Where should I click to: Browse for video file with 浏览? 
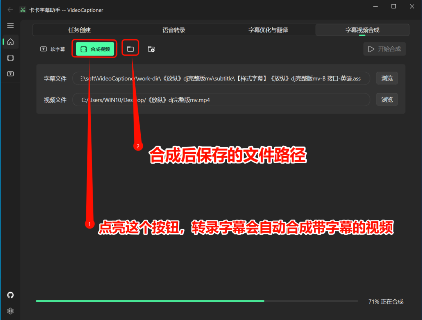(387, 100)
